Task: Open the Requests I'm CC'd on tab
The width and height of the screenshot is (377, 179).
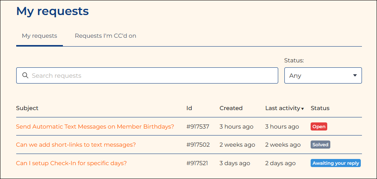Action: point(105,36)
